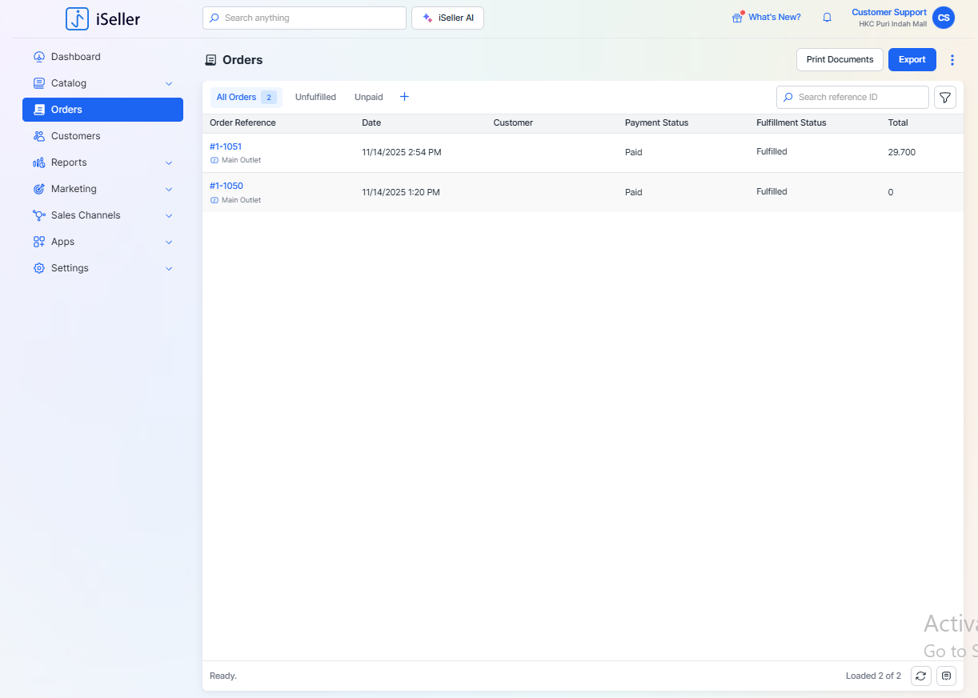Switch to the Unfulfilled tab

(315, 97)
